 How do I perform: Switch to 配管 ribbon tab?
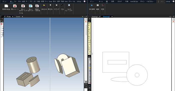43,1
